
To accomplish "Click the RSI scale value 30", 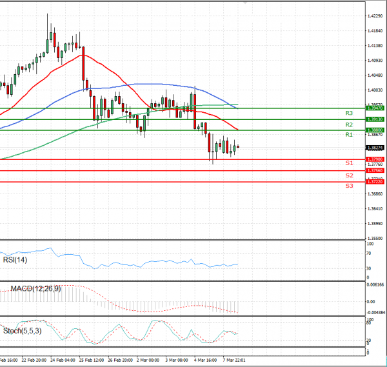I will 368,268.
